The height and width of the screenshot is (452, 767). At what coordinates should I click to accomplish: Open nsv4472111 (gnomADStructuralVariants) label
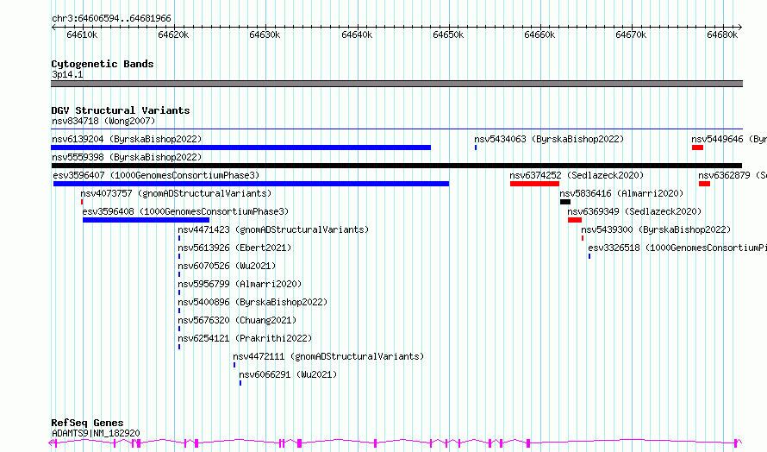pos(328,356)
